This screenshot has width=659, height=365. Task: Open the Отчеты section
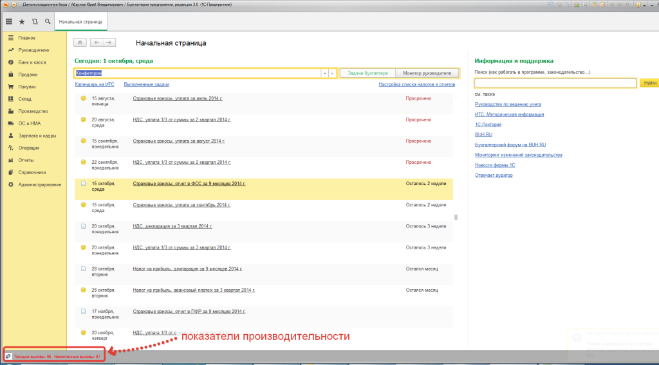click(x=26, y=160)
